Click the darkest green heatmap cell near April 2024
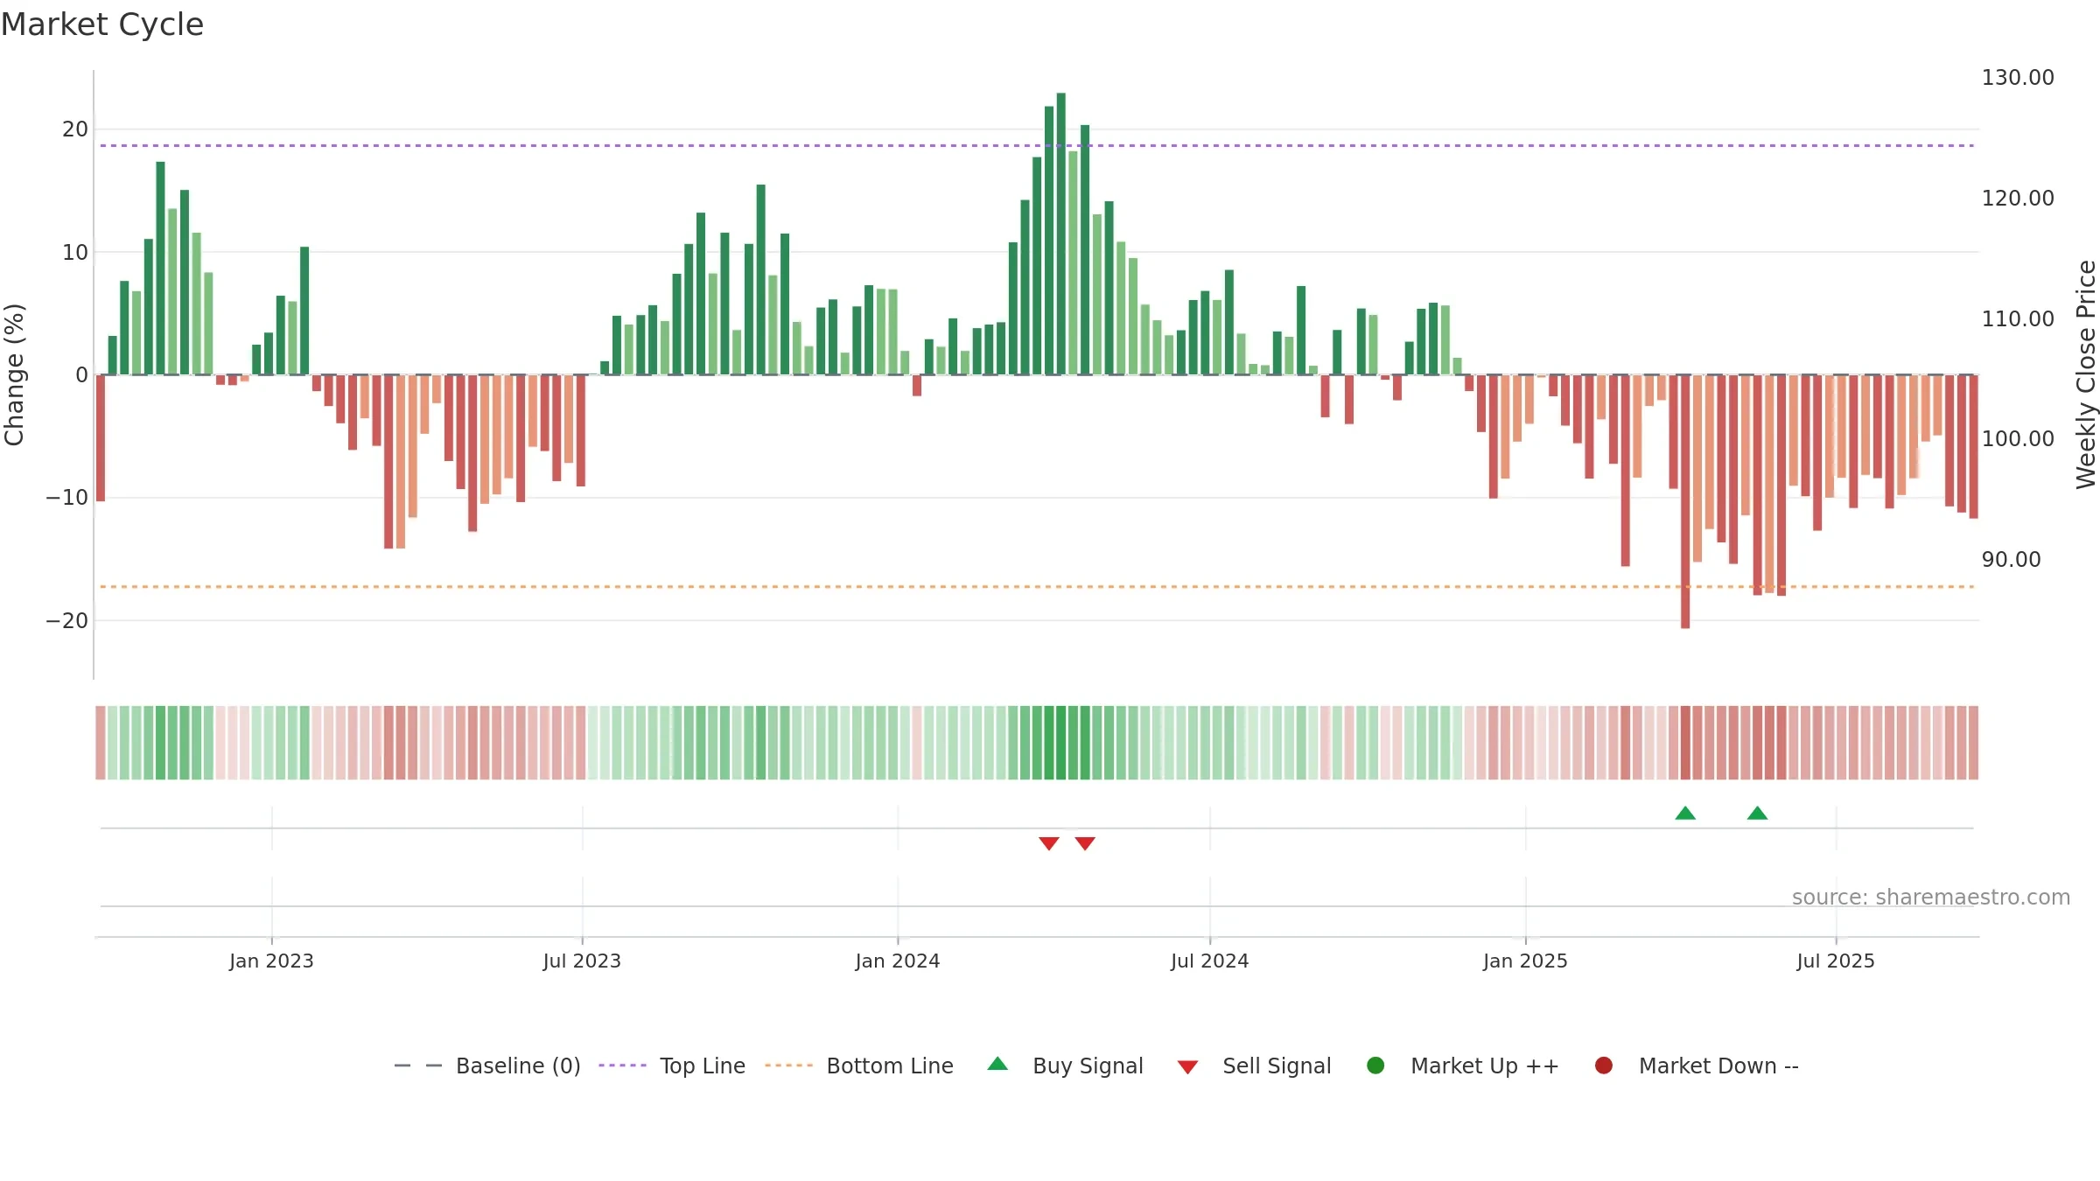 (1061, 743)
